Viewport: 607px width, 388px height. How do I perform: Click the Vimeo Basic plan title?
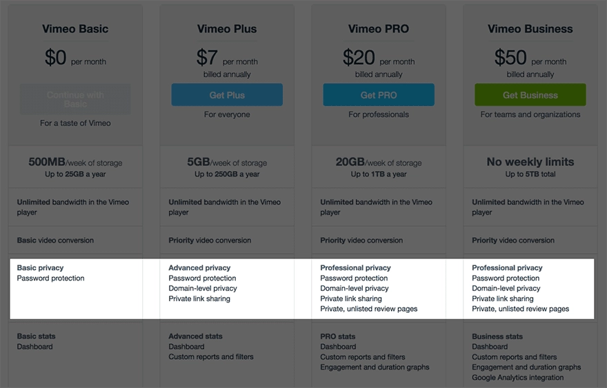tap(75, 29)
